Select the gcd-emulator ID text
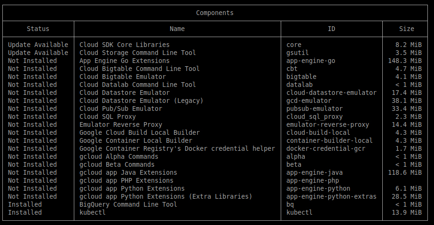 pyautogui.click(x=308, y=101)
